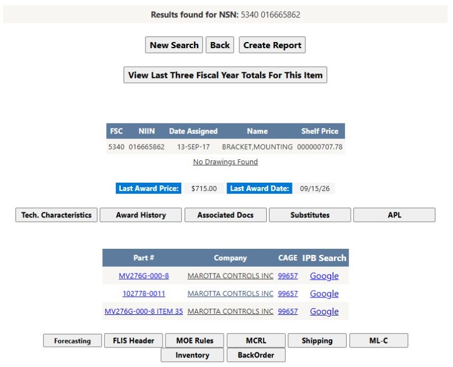The image size is (453, 367).
Task: Click NIIN value 016665862 in table
Action: coord(147,147)
